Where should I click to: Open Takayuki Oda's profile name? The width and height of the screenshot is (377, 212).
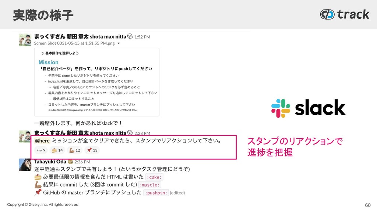point(50,162)
